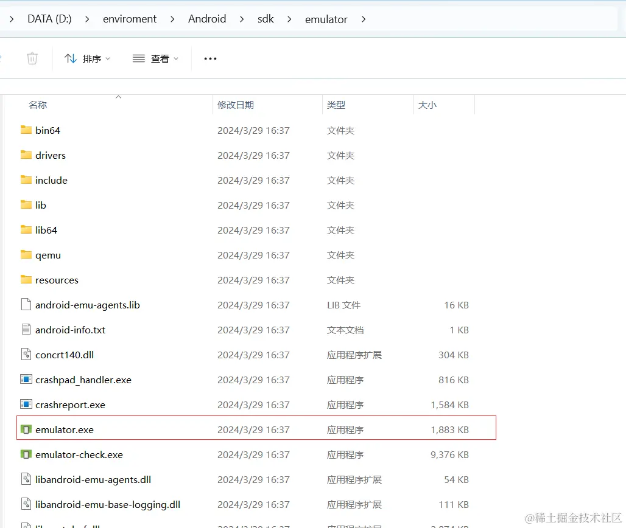The height and width of the screenshot is (528, 626).
Task: Click crashreport.exe application icon
Action: pos(26,405)
